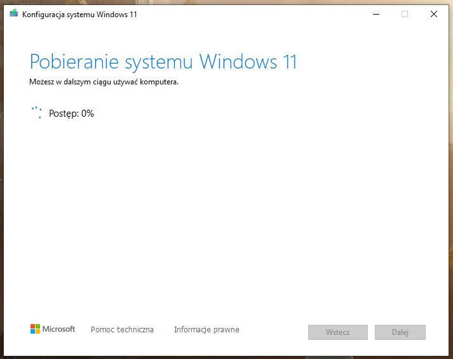
Task: Click the "Możesz w dalszym ciągu używać komputera" message
Action: pyautogui.click(x=104, y=82)
